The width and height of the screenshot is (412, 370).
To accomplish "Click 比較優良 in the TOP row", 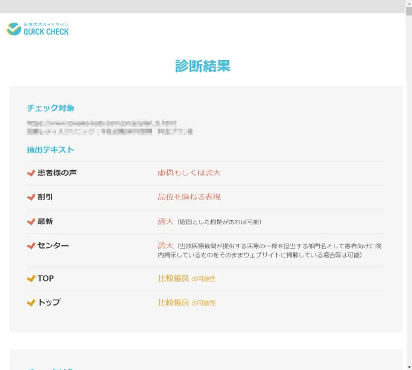I will click(x=173, y=278).
